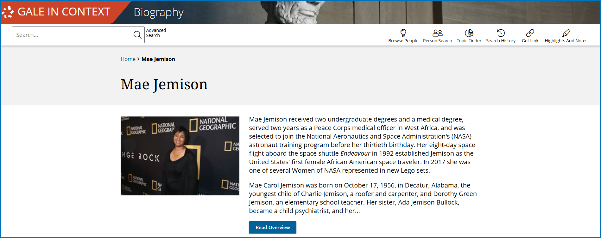Click the magnifying glass search icon

tap(137, 35)
